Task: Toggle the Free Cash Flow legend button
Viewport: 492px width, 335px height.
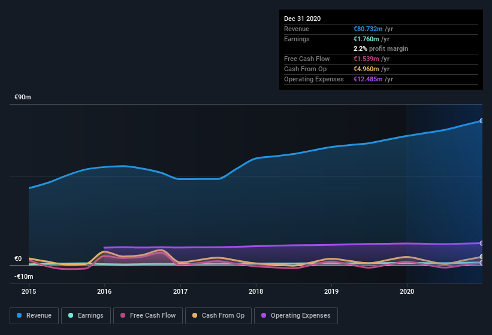Action: tap(148, 316)
